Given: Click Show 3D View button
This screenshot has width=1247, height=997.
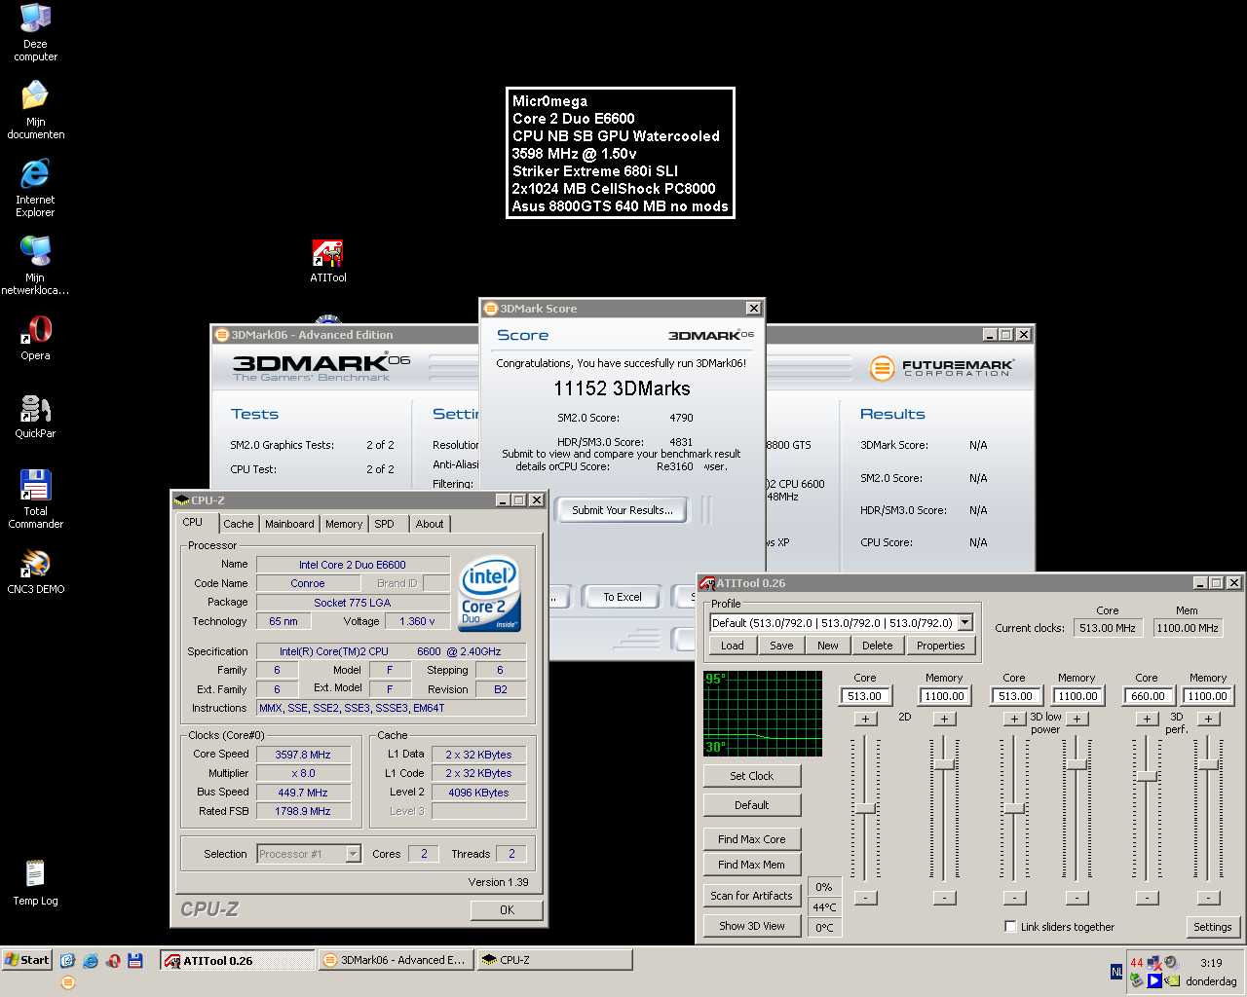Looking at the screenshot, I should pos(752,926).
